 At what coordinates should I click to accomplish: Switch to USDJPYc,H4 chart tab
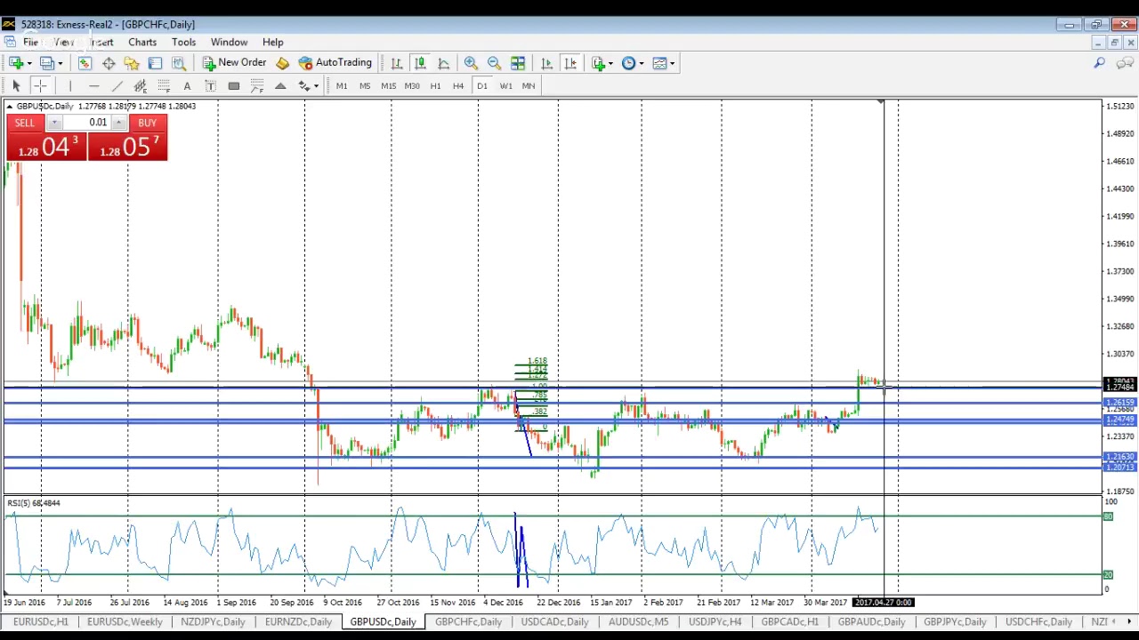pyautogui.click(x=715, y=622)
